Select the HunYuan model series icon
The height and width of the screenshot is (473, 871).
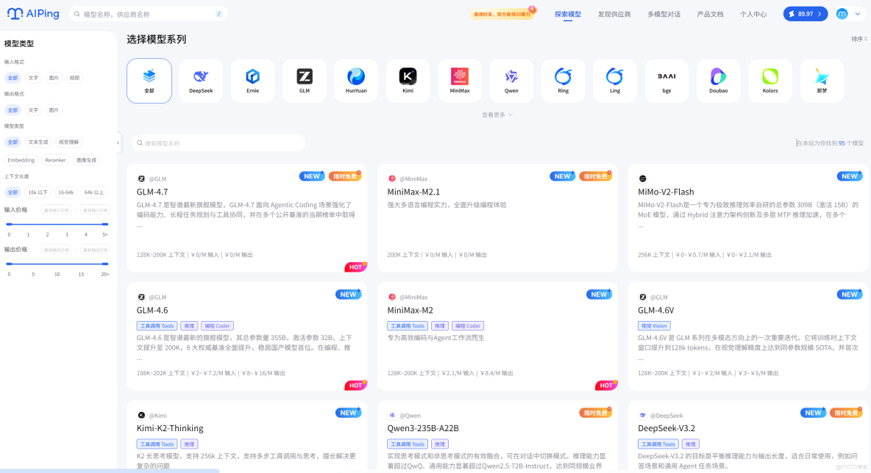coord(355,79)
